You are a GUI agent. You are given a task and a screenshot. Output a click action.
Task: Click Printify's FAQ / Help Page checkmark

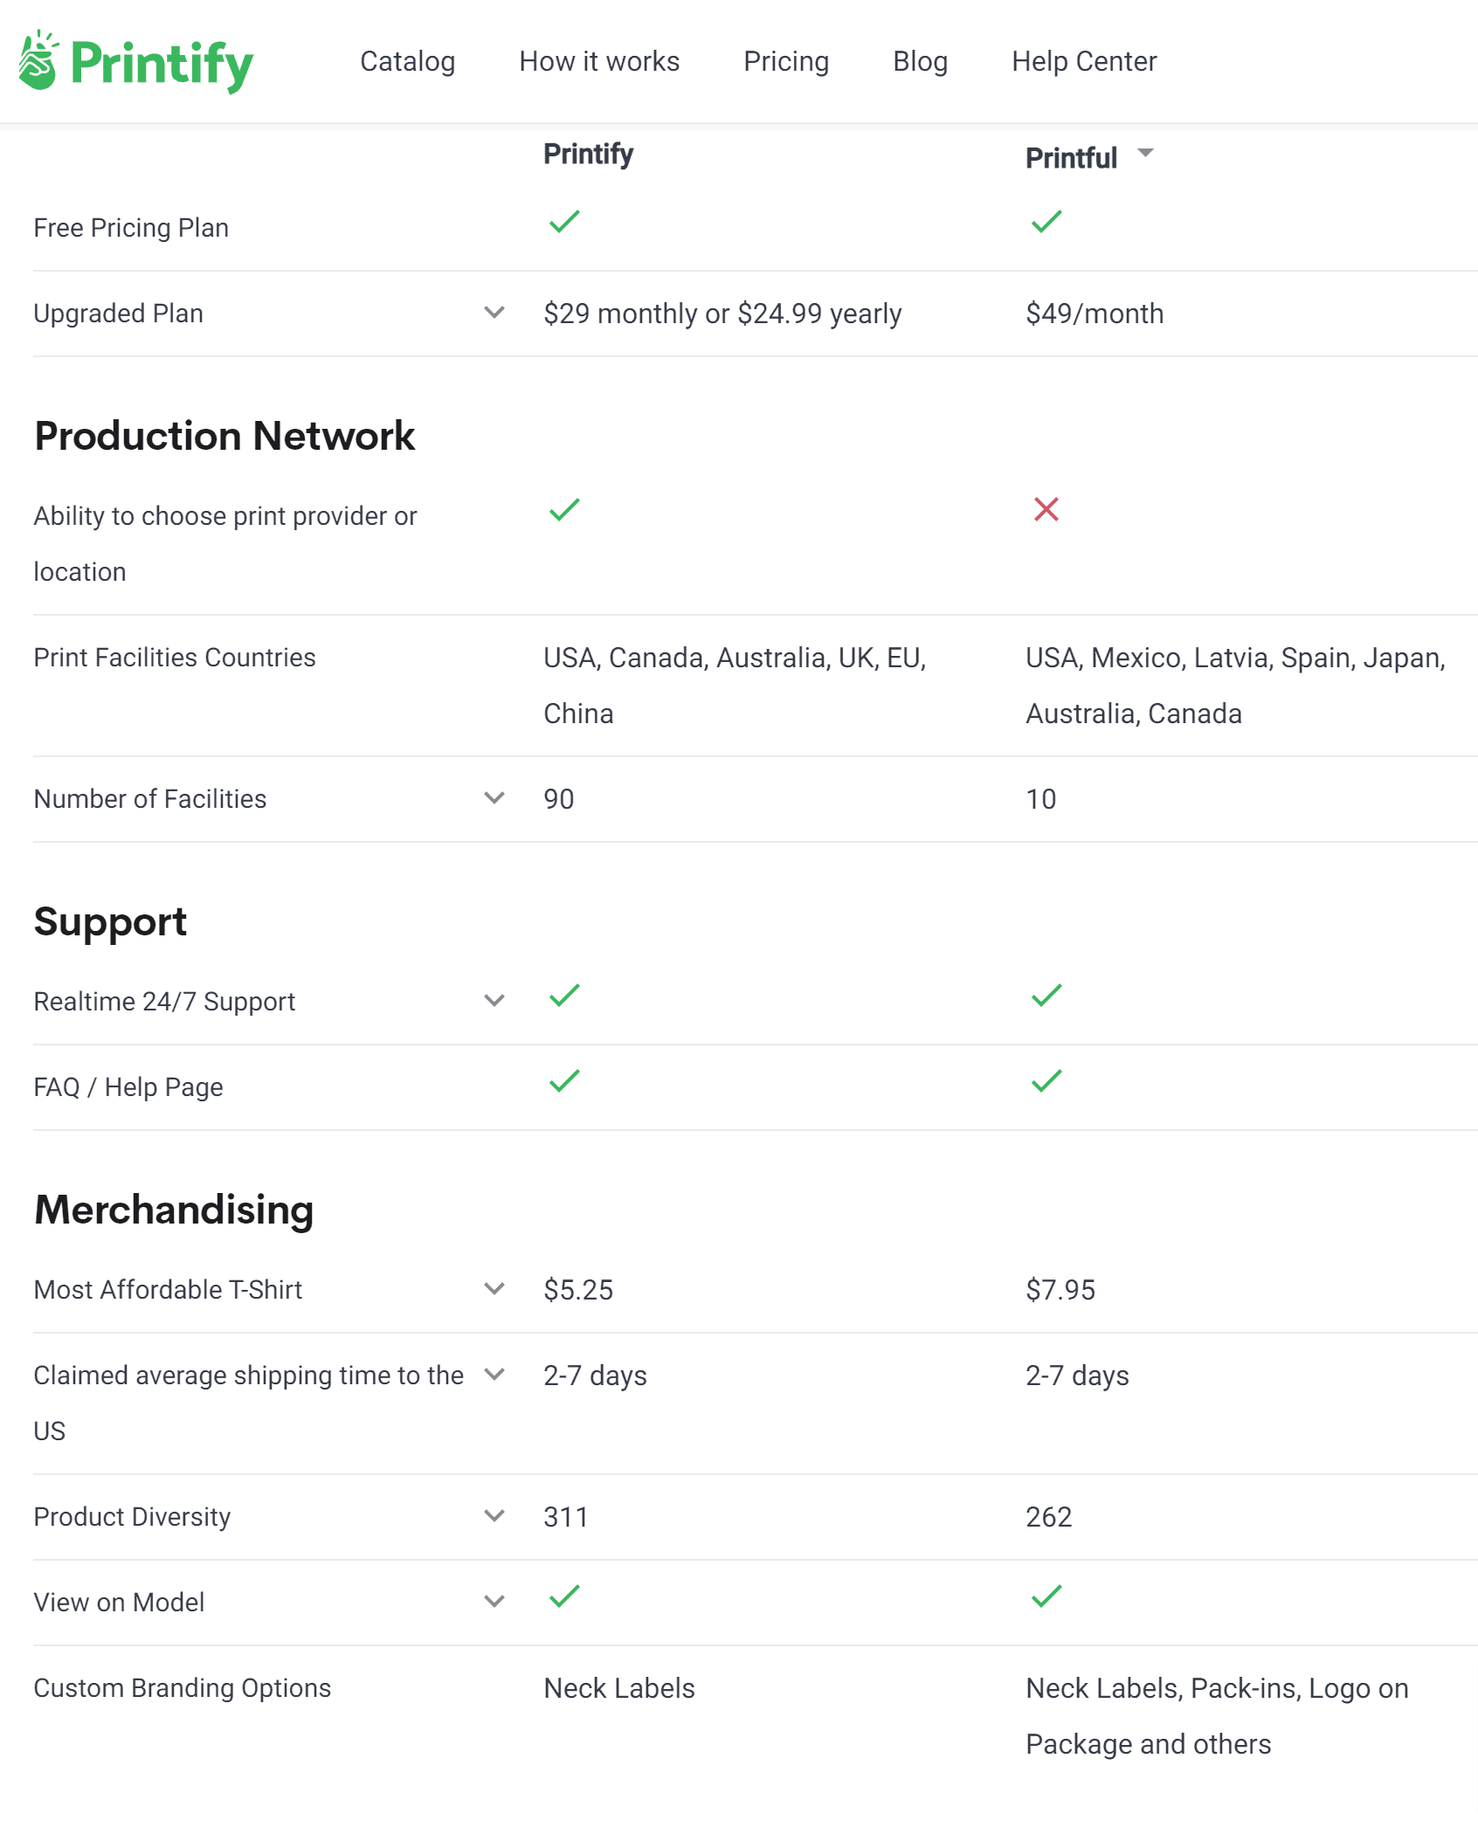[x=564, y=1081]
